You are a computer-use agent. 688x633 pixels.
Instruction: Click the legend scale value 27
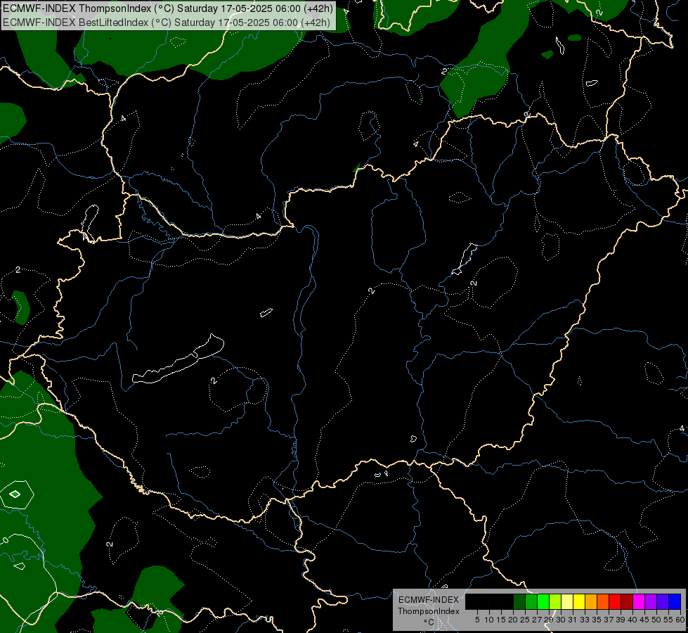(537, 620)
